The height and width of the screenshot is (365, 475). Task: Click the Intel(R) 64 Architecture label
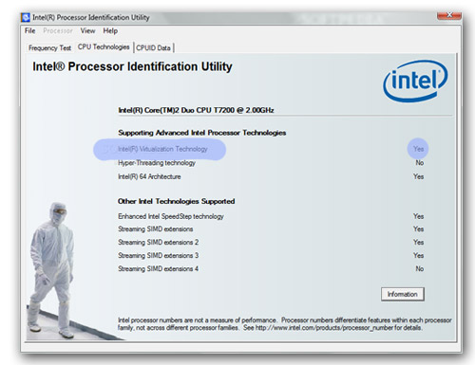[149, 176]
